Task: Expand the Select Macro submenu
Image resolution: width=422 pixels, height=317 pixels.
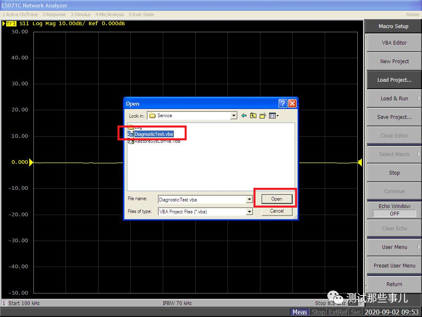Action: 394,154
